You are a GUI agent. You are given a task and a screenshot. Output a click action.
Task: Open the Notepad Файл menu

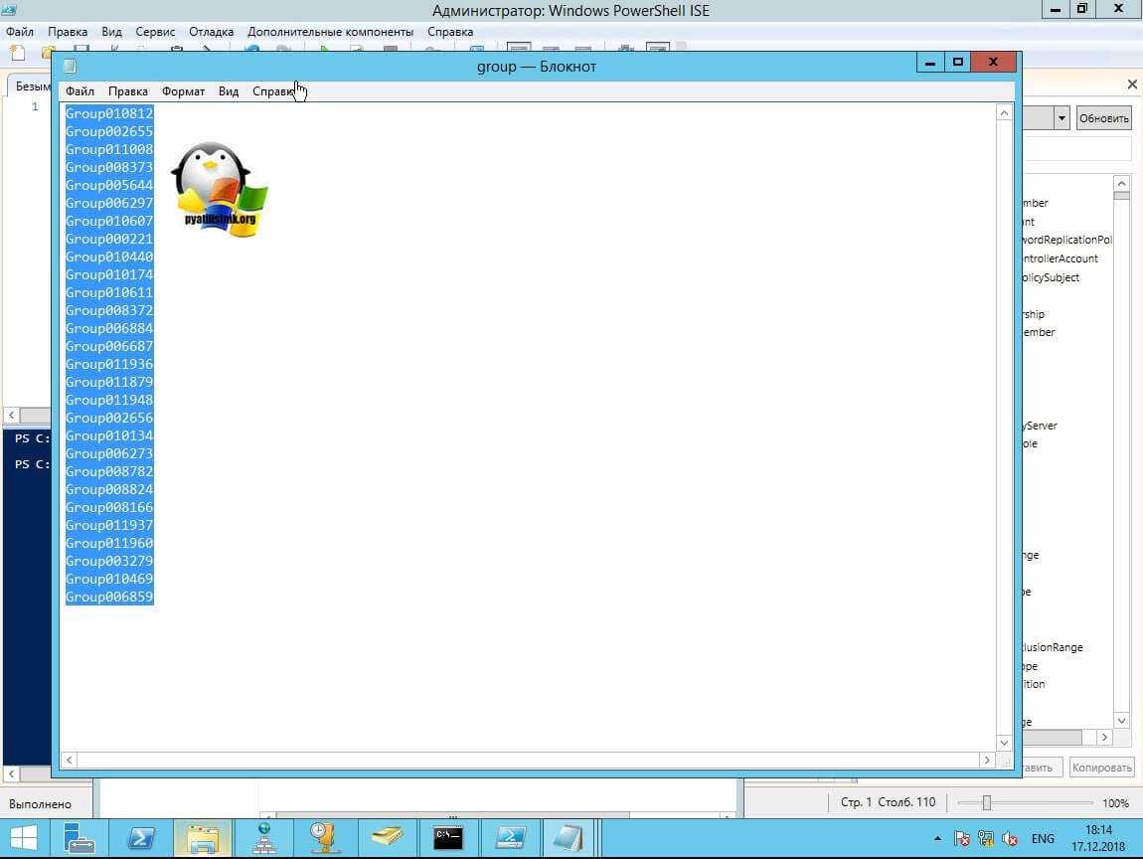(80, 91)
